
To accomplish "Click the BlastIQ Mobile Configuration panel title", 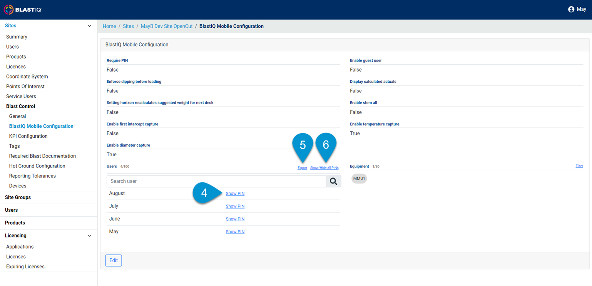I will pos(137,45).
